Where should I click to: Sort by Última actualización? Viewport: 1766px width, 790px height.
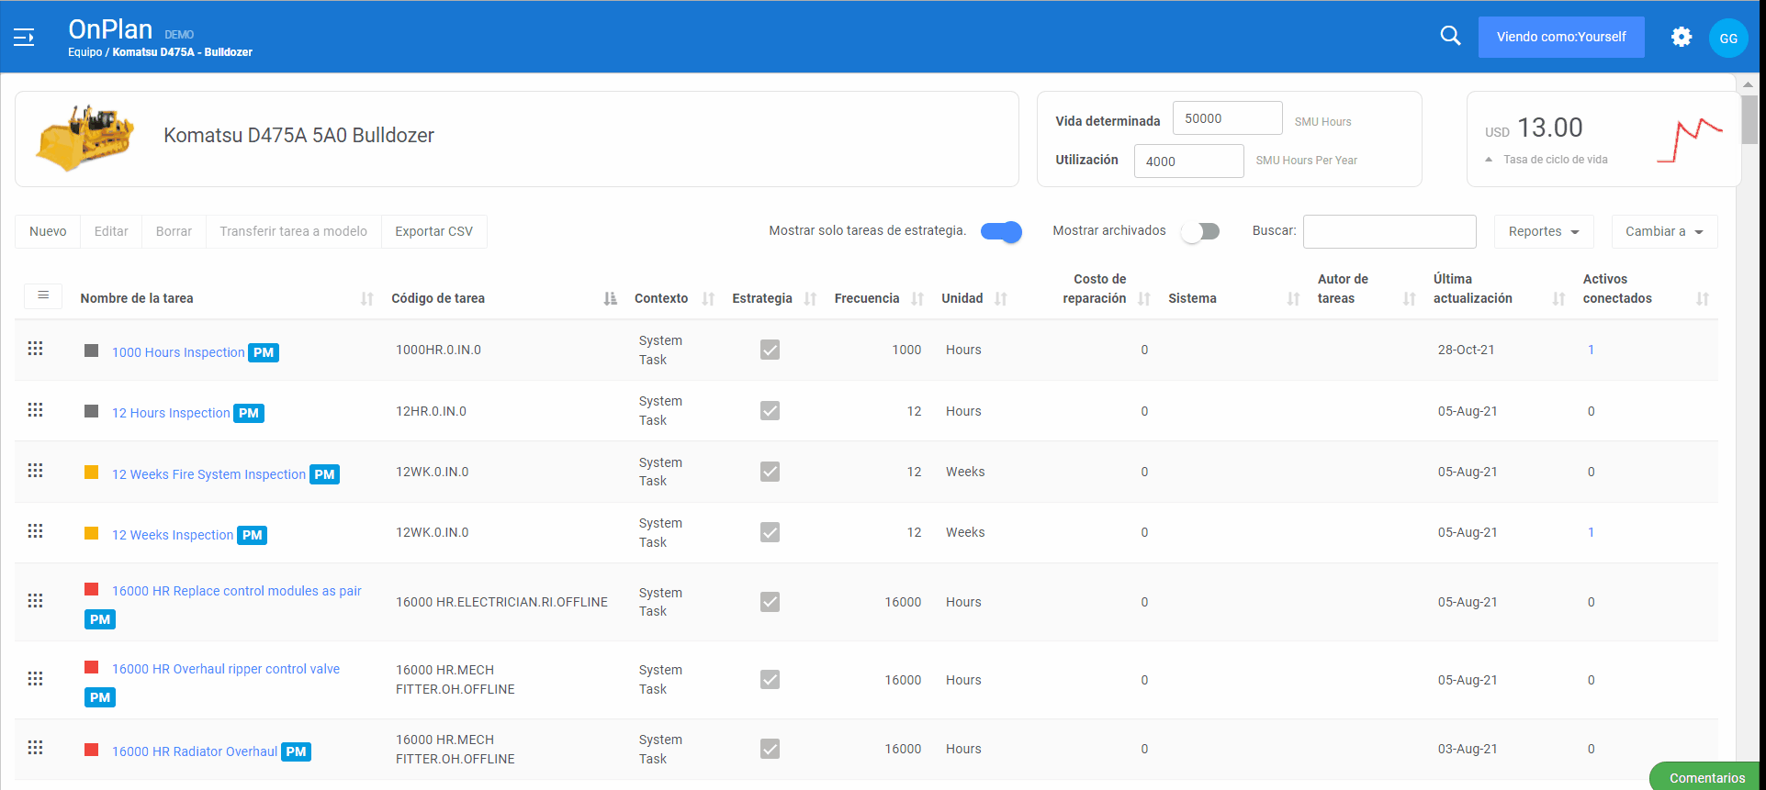[x=1558, y=298]
